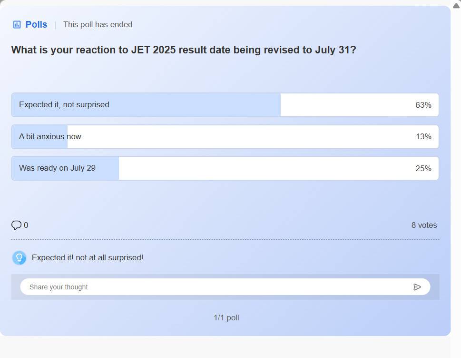The height and width of the screenshot is (358, 461).
Task: Choose the "A bit anxious now" option
Action: click(x=50, y=137)
